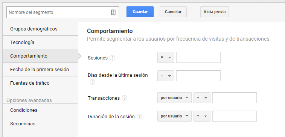Open Duración de la sesión equals operator dropdown

(x=202, y=116)
